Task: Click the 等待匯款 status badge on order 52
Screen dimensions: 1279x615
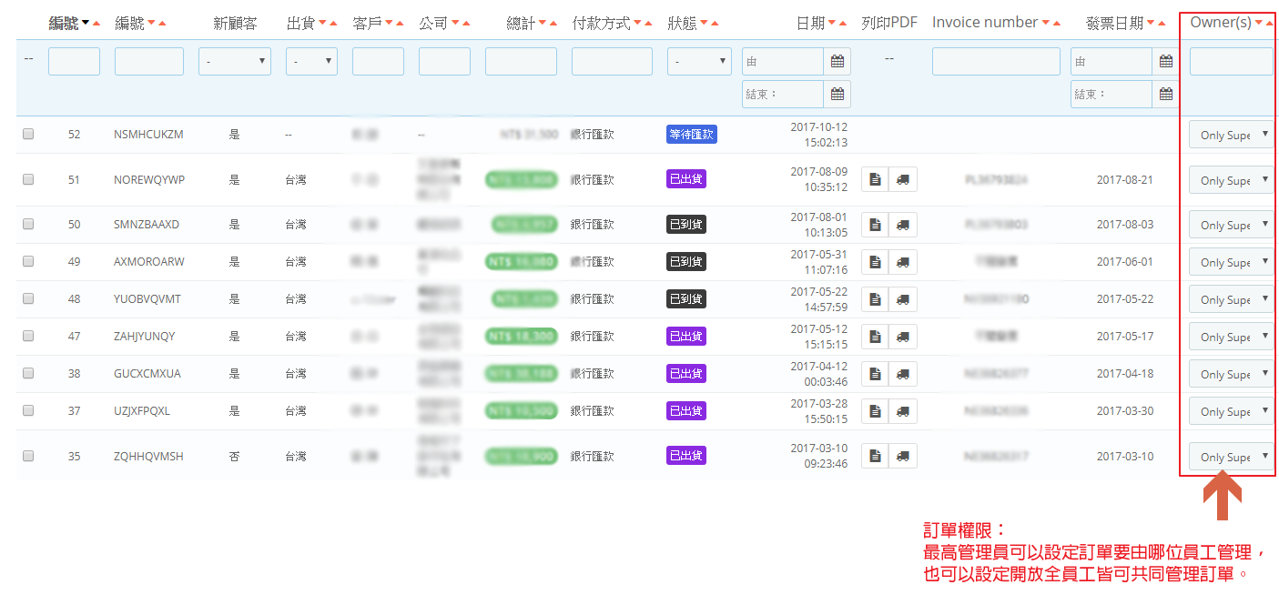Action: pyautogui.click(x=691, y=135)
